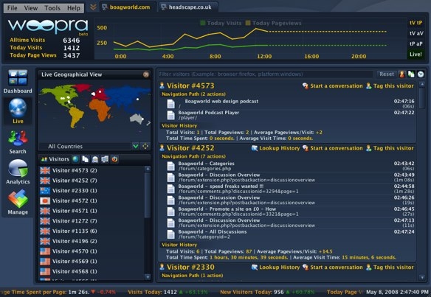Click the double-chevron icon beside the menu bar
The width and height of the screenshot is (431, 297).
(93, 7)
